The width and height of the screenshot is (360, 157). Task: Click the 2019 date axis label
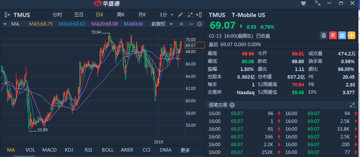pyautogui.click(x=158, y=142)
